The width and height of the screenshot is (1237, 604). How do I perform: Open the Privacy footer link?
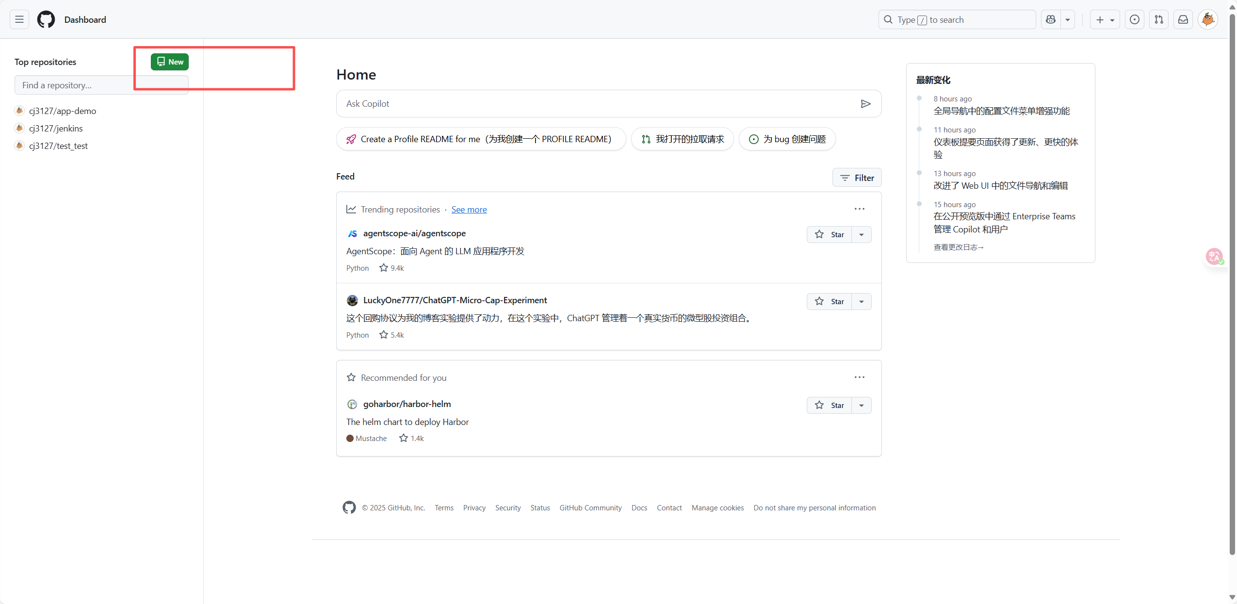pyautogui.click(x=474, y=508)
